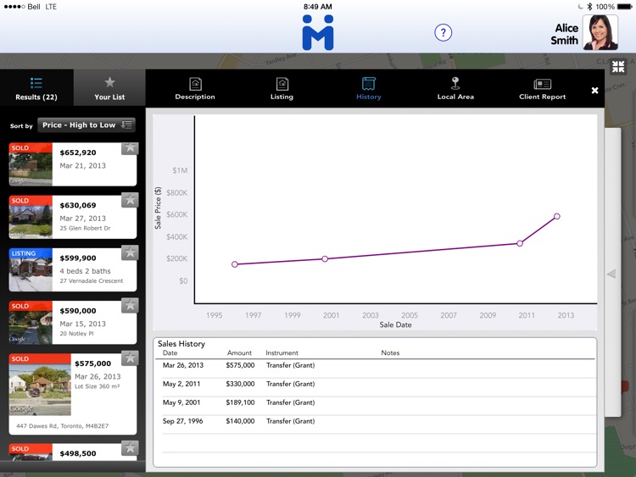Open the Price - High to Low sort dropdown

tap(86, 125)
